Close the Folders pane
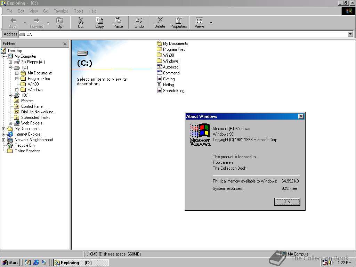The width and height of the screenshot is (356, 267). [x=65, y=43]
